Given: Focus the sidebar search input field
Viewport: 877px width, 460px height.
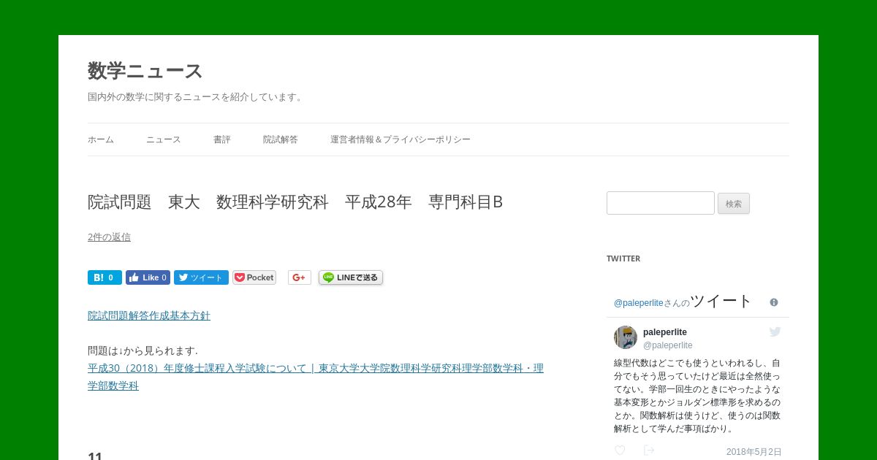Looking at the screenshot, I should 661,203.
